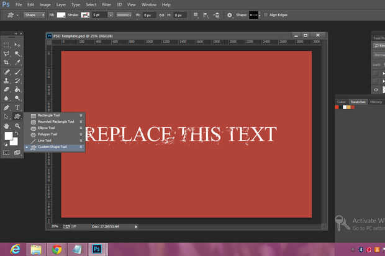Click the gear icon in options bar
Screen dimensions: 385x256
coord(229,14)
